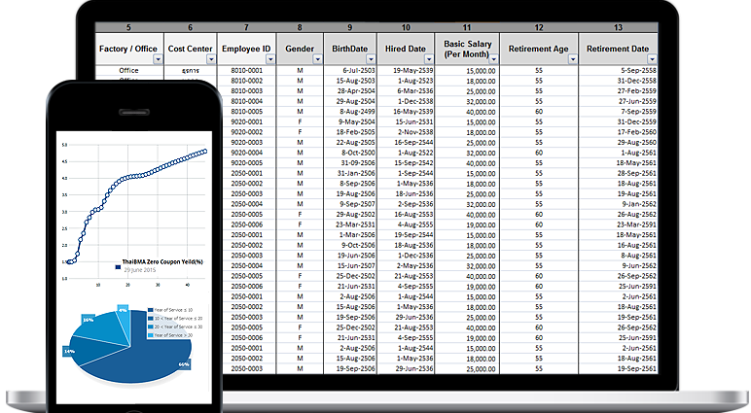This screenshot has width=751, height=413.
Task: Select birth date cell 31-Jan-2506
Action: [x=350, y=173]
